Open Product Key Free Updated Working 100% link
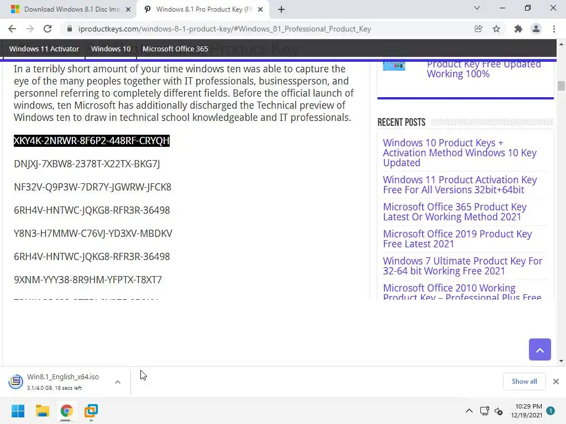This screenshot has height=424, width=566. 484,69
